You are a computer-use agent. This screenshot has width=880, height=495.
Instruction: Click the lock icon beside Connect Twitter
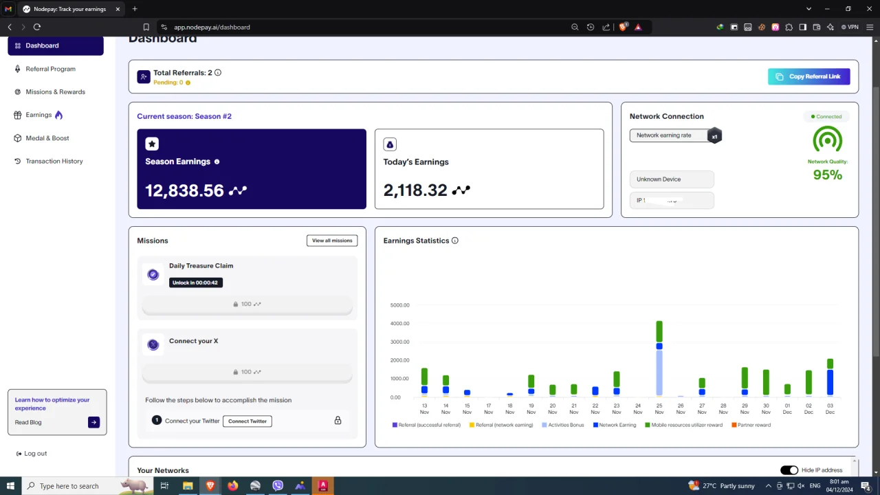pos(338,420)
